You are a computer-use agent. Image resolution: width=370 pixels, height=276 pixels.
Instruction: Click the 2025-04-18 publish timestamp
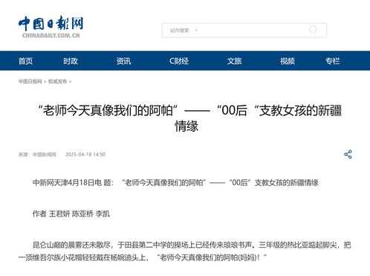pos(85,155)
